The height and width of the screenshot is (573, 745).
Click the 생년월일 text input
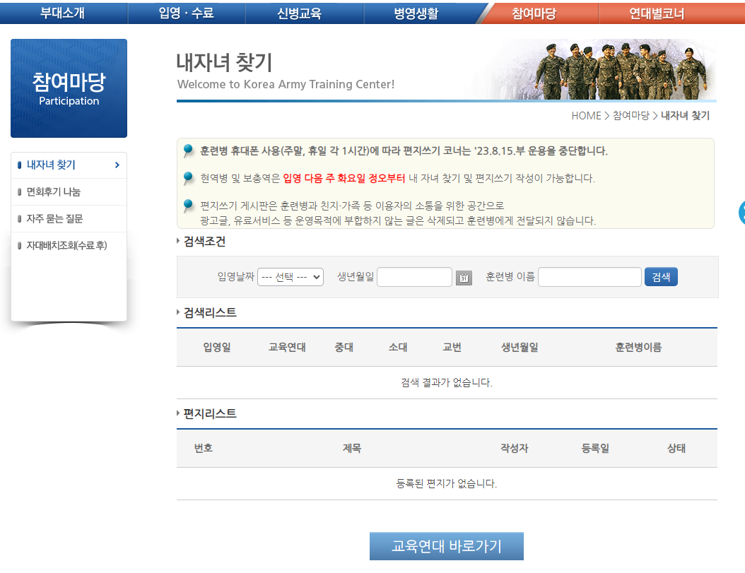coord(414,276)
